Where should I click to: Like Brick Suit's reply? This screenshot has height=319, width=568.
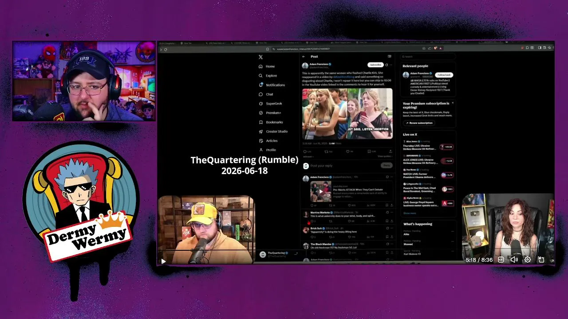pos(350,237)
